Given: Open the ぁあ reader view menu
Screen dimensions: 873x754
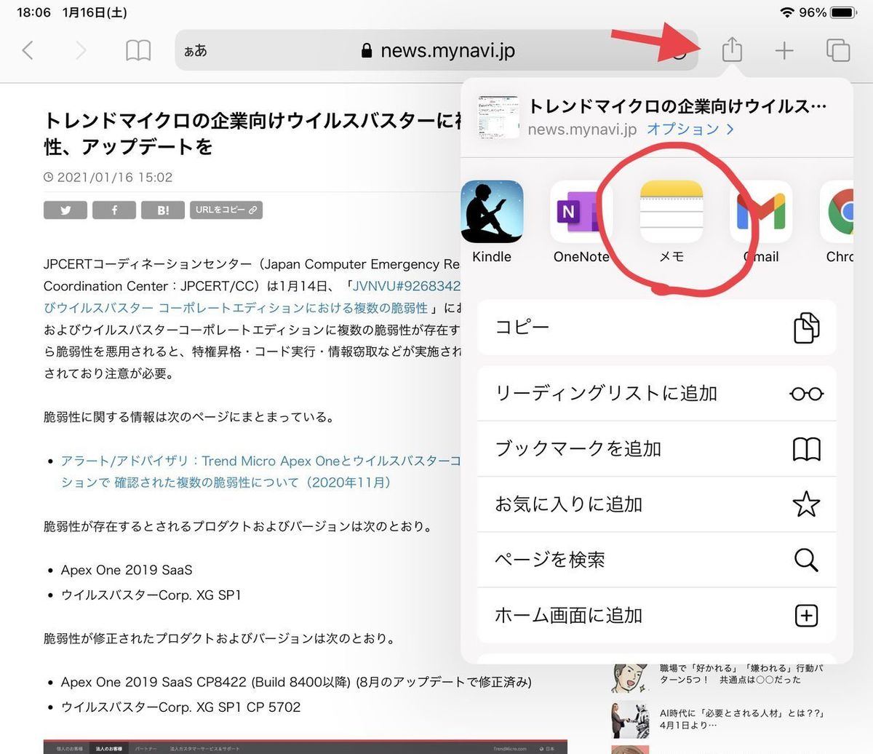Looking at the screenshot, I should [x=196, y=51].
